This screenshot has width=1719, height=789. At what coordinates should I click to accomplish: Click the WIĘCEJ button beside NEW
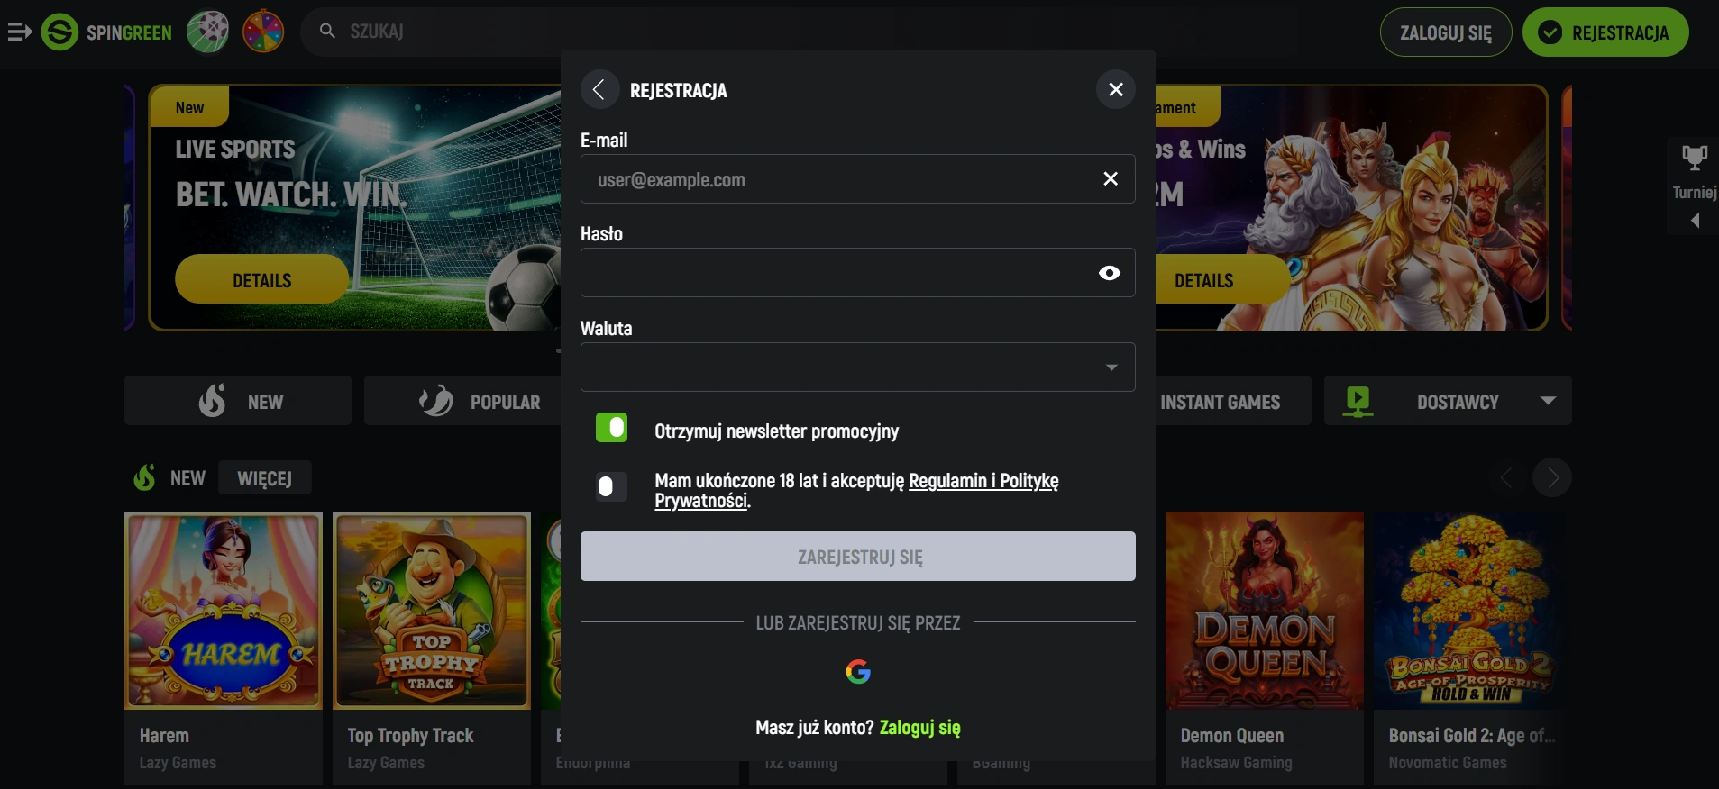coord(265,478)
